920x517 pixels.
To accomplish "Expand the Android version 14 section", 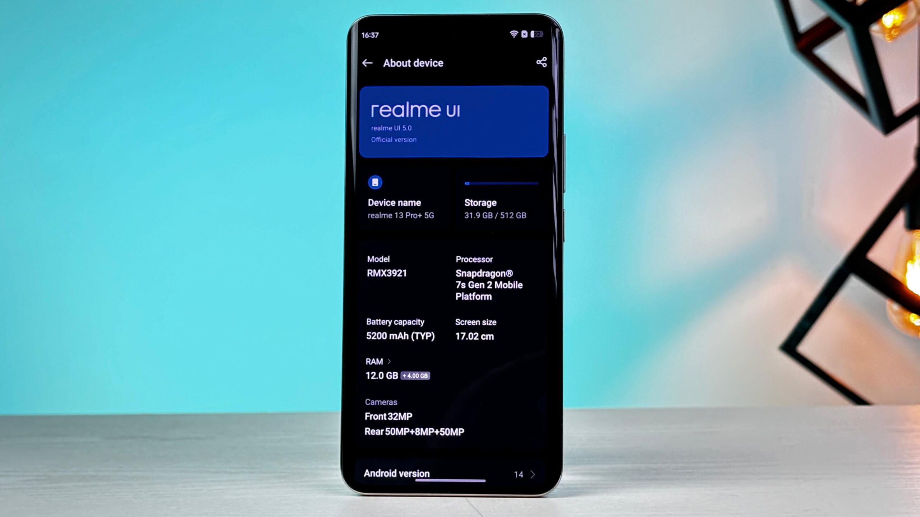I will pos(533,474).
